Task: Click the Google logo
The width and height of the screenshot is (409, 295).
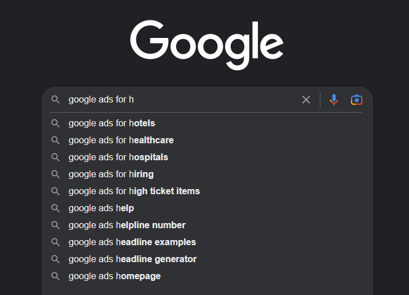Action: 207,45
